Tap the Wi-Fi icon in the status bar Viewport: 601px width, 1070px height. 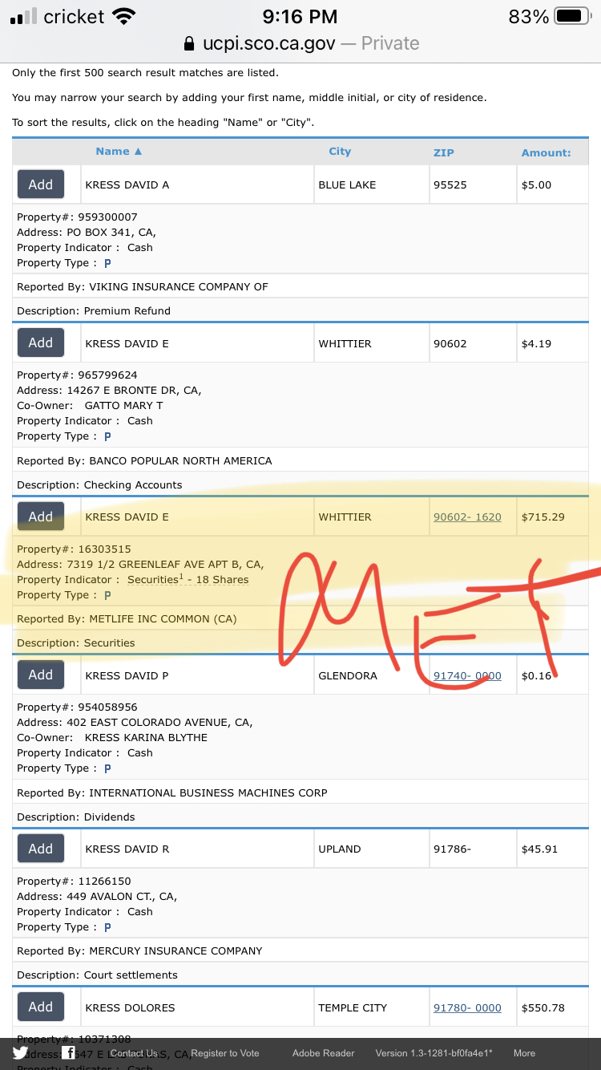coord(123,16)
